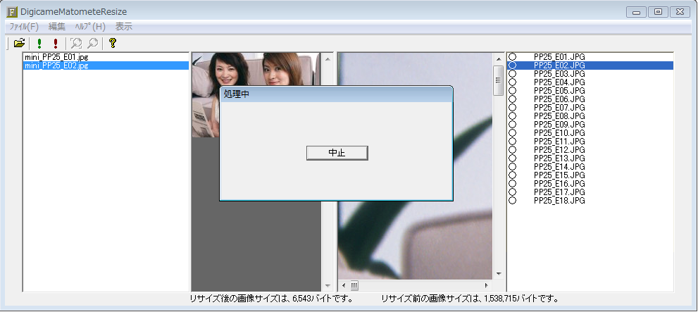The image size is (698, 312).
Task: Select file name PP25_E16.JPG
Action: (559, 184)
